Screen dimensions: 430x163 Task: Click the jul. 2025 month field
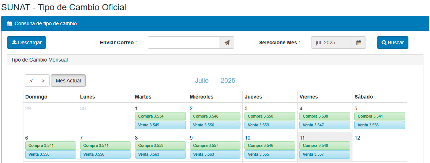(x=332, y=42)
